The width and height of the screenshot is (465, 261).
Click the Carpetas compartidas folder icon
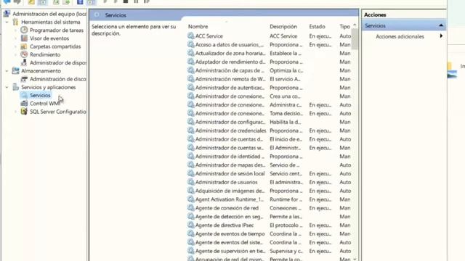pos(24,46)
